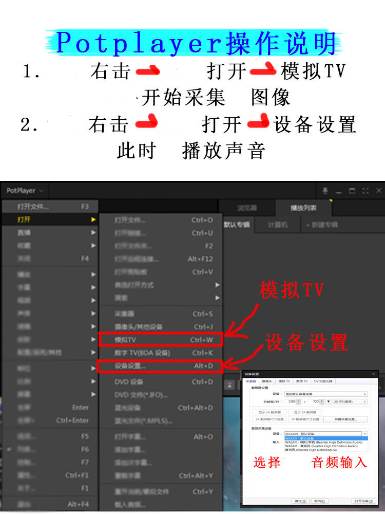Open 摄像头 tab in device settings dialog
This screenshot has width=385, height=514.
tap(267, 381)
